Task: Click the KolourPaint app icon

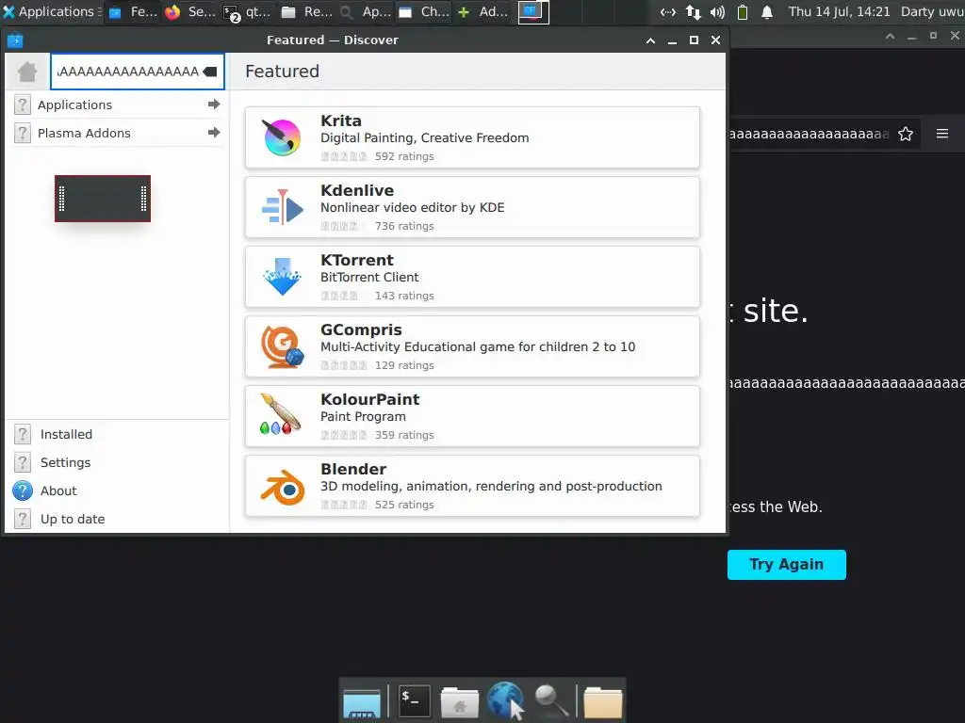Action: [281, 415]
